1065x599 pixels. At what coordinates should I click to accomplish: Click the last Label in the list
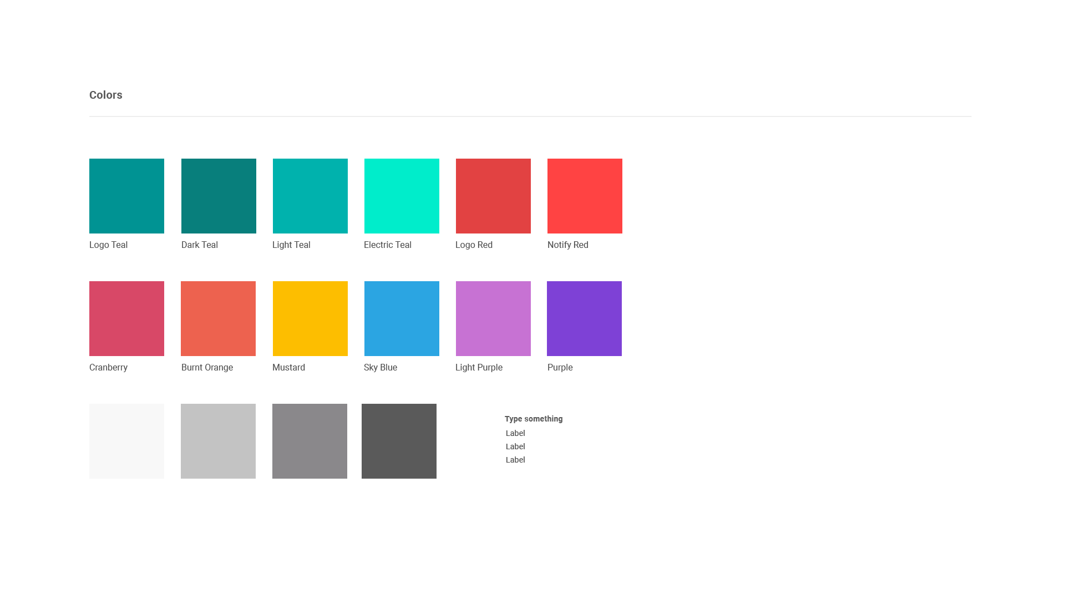pyautogui.click(x=515, y=460)
